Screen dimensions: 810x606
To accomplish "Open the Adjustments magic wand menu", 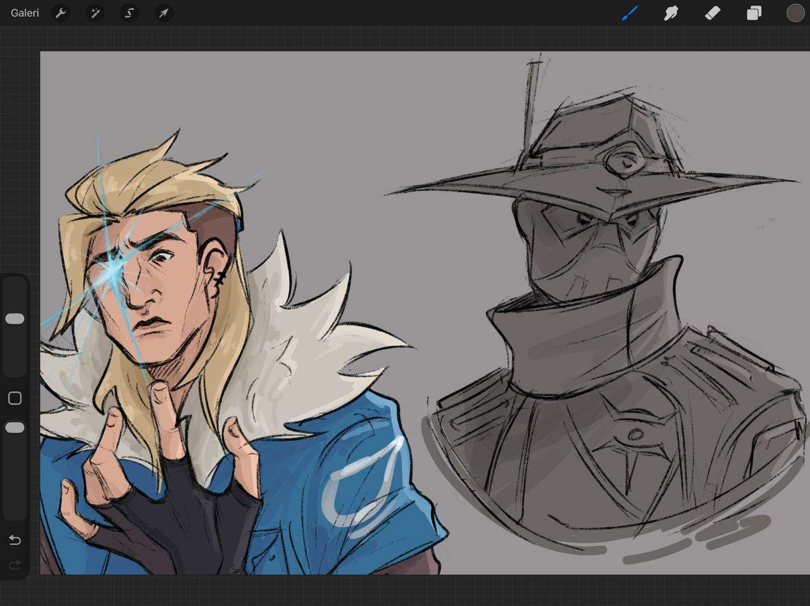I will tap(95, 13).
